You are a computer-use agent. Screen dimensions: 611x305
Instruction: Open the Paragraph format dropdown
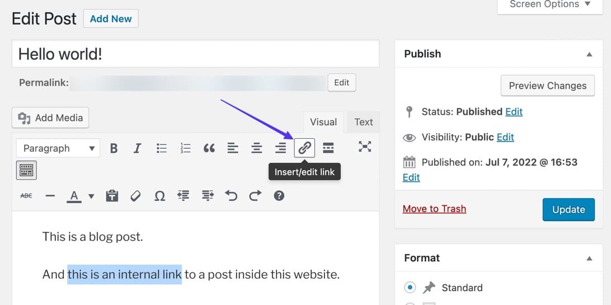(58, 148)
